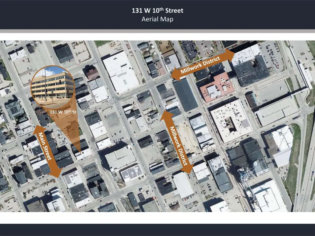Click the "Aerial Map" subtitle
Image resolution: width=315 pixels, height=236 pixels.
[157, 19]
